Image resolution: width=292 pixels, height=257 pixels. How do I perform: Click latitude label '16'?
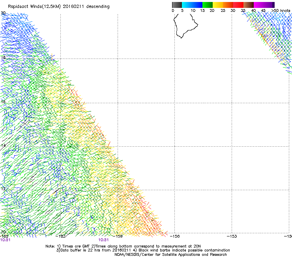coord(3,102)
